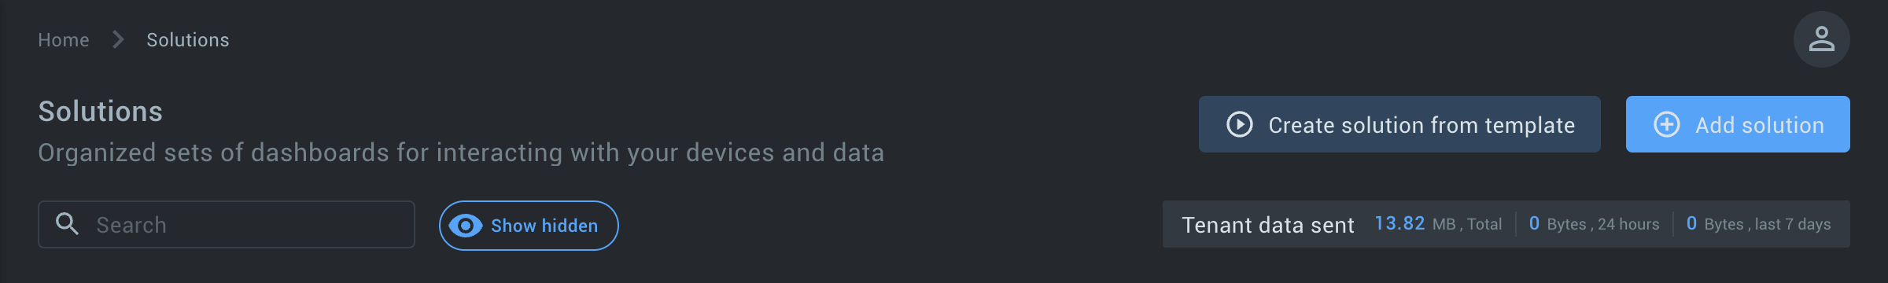Click the eye icon in Show hidden

tap(466, 226)
